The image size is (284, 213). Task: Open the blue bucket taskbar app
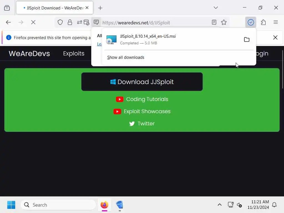click(x=120, y=205)
